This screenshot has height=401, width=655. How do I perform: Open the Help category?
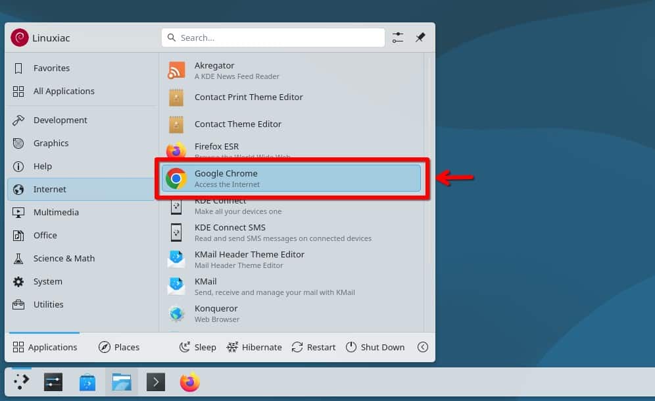pos(82,166)
